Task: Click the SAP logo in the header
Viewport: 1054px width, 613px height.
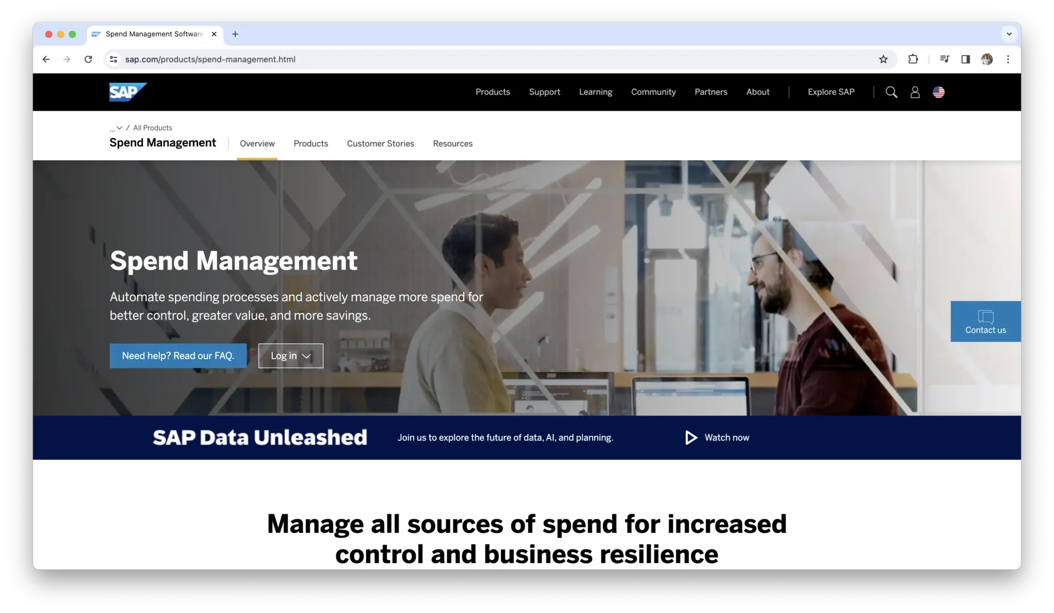Action: pos(128,92)
